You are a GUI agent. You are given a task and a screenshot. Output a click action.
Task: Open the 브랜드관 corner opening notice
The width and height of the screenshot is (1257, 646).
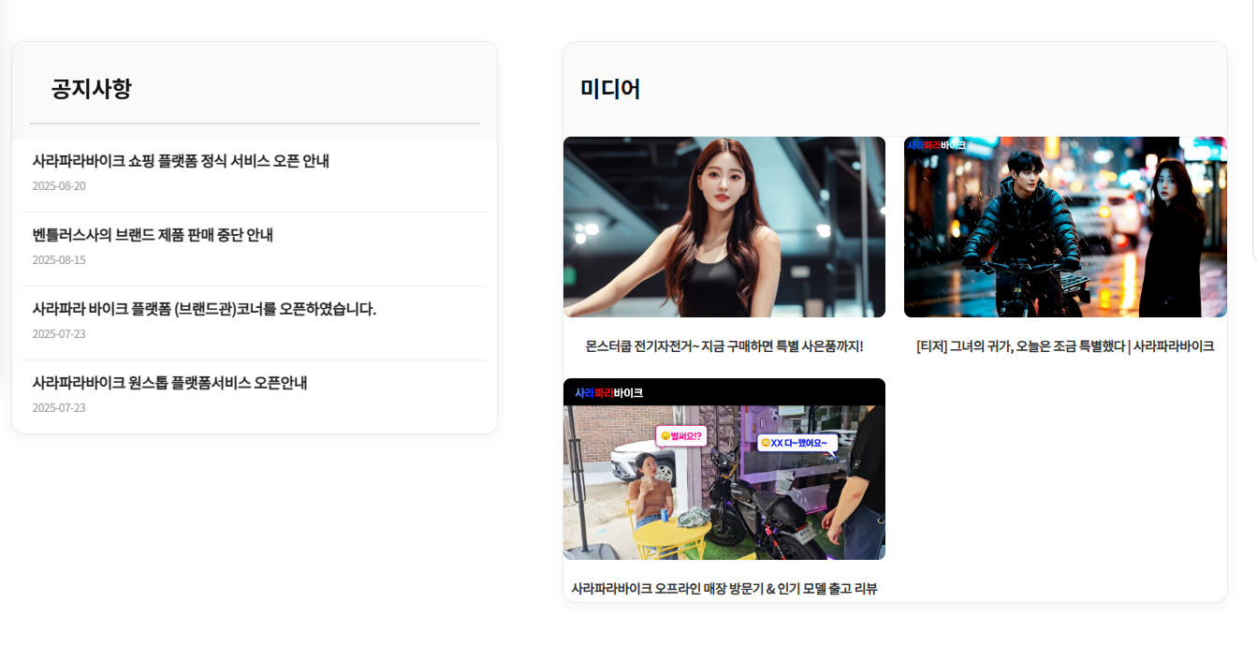click(204, 309)
